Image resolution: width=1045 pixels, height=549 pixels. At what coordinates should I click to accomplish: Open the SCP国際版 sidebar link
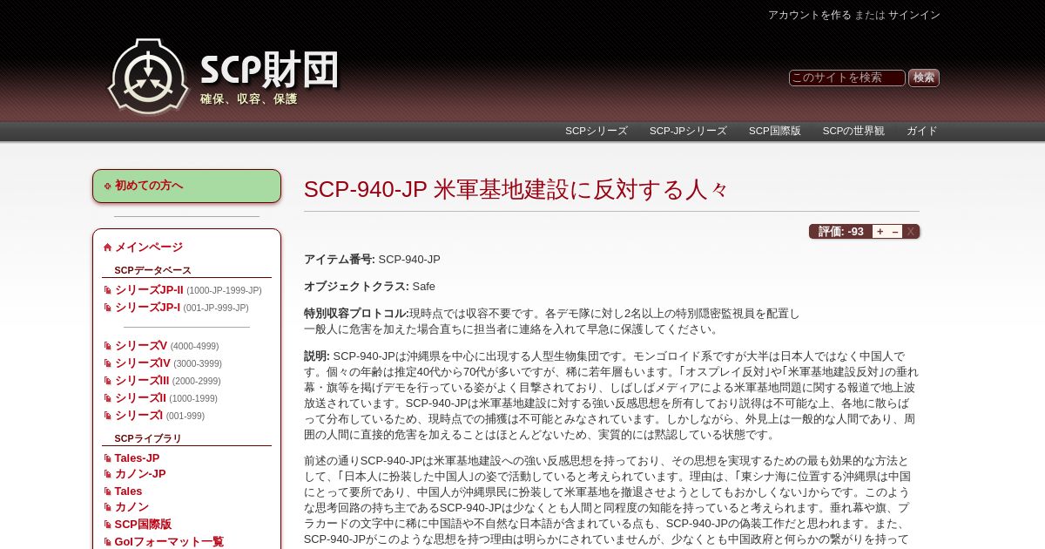(143, 525)
